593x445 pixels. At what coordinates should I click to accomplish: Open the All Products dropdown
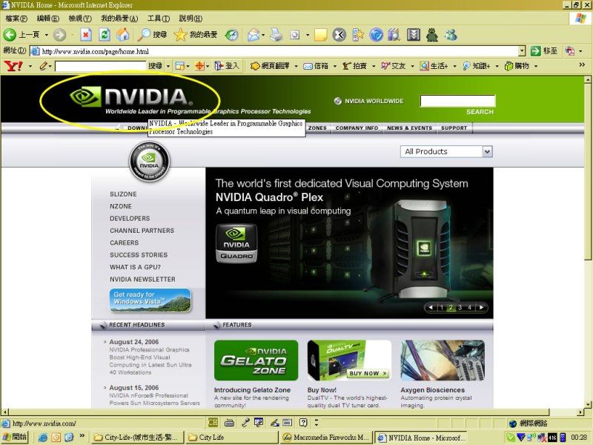pyautogui.click(x=446, y=151)
